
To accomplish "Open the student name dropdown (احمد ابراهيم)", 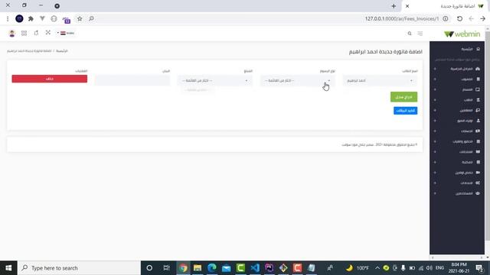I will click(x=380, y=81).
